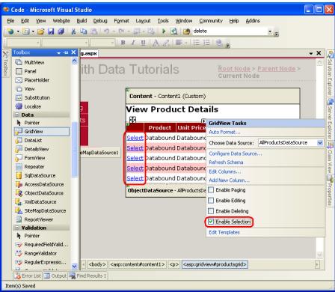
Task: Uncheck Enable Selection checkbox
Action: tap(211, 222)
